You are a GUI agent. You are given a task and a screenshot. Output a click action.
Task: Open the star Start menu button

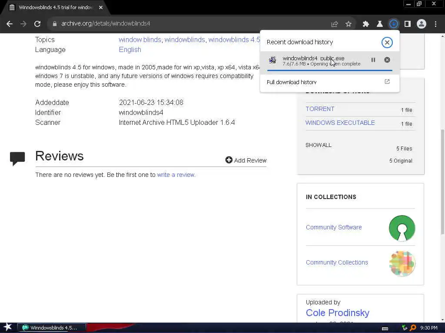[x=7, y=327]
